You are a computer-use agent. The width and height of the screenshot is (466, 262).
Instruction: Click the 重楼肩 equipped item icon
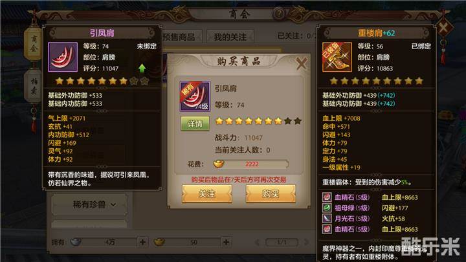tap(337, 57)
